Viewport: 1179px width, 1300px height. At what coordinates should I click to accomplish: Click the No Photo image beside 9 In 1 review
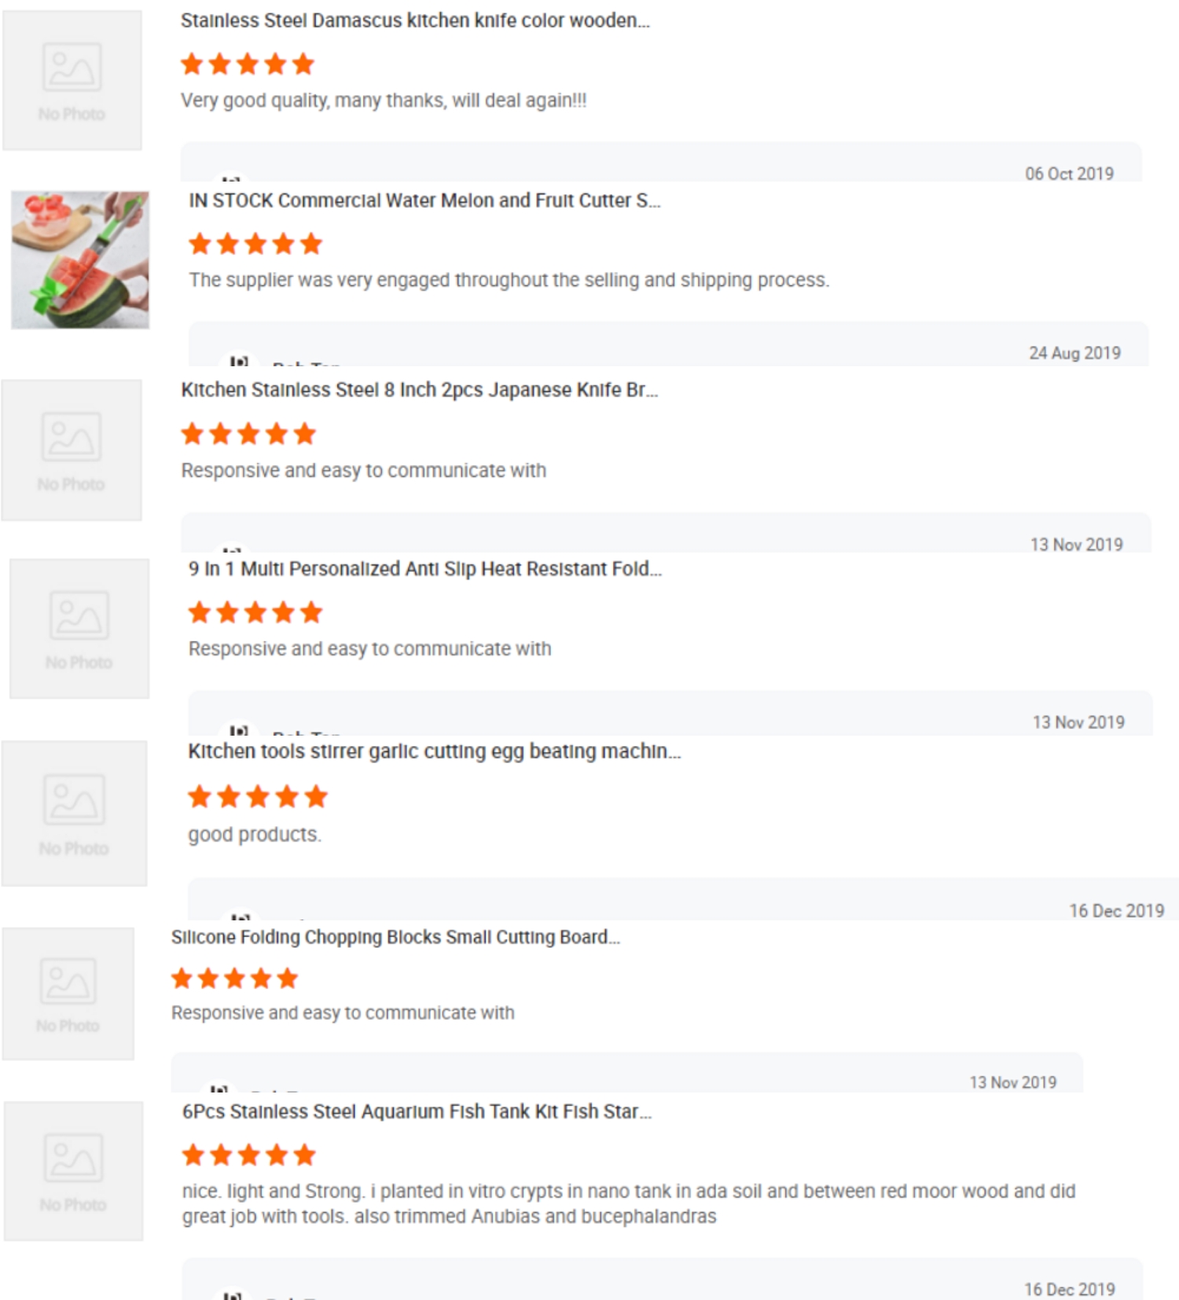tap(79, 629)
